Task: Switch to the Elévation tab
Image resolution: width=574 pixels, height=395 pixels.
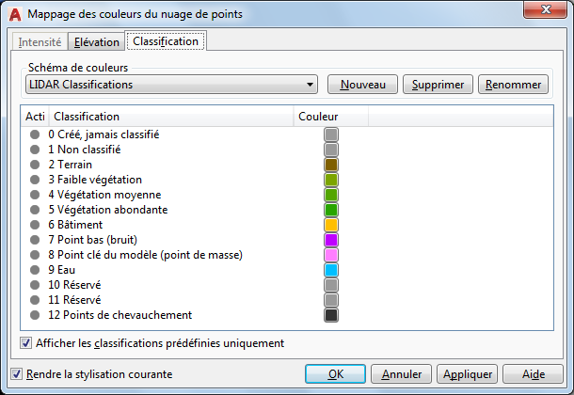Action: 97,42
